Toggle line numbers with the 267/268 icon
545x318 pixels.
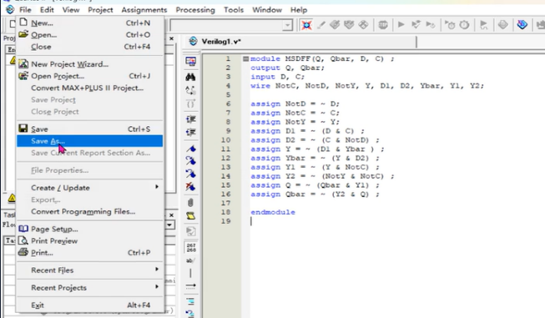coord(191,247)
